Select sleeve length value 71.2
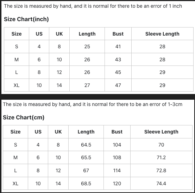 click(161, 157)
